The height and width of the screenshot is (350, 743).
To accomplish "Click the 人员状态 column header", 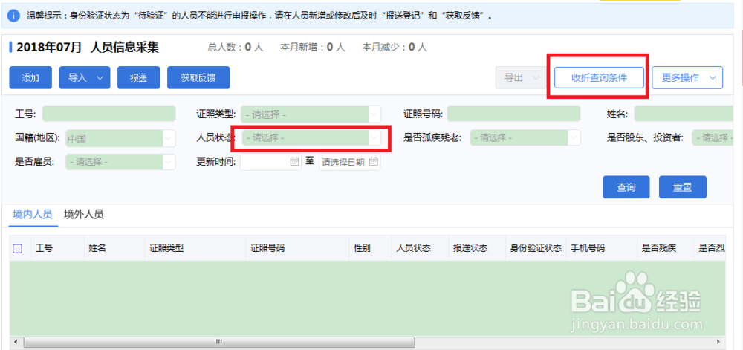I will (x=413, y=248).
